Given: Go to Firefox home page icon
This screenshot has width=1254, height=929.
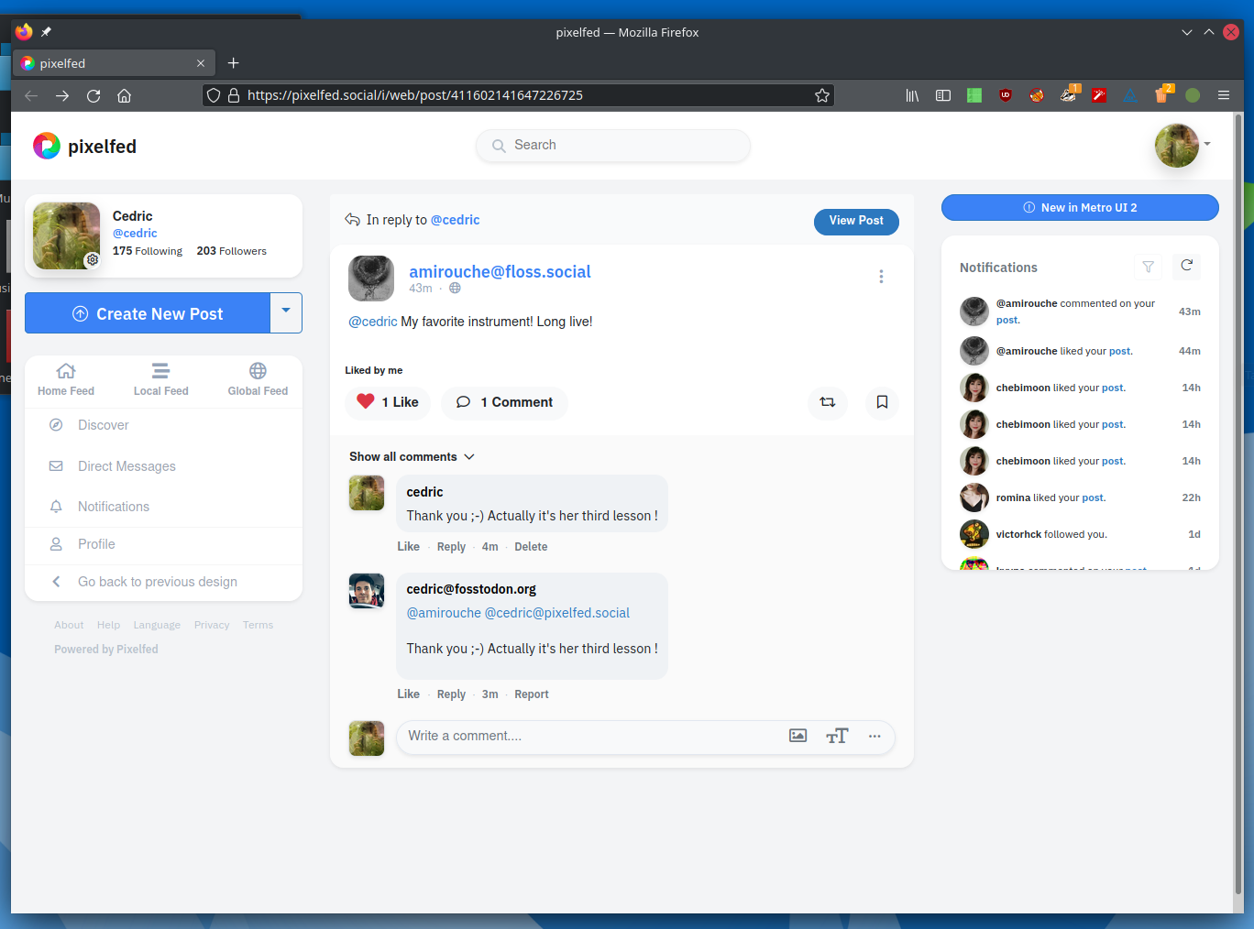Looking at the screenshot, I should [125, 95].
